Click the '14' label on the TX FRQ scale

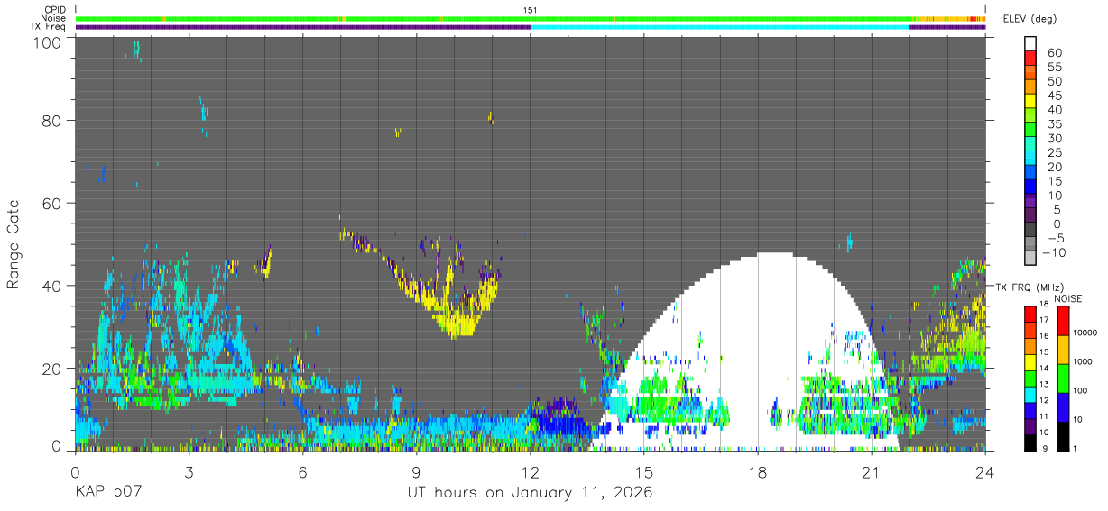[x=1043, y=369]
